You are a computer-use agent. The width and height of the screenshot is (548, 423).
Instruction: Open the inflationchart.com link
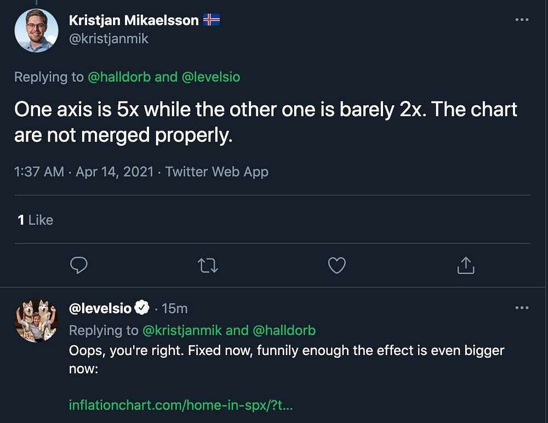pos(181,405)
